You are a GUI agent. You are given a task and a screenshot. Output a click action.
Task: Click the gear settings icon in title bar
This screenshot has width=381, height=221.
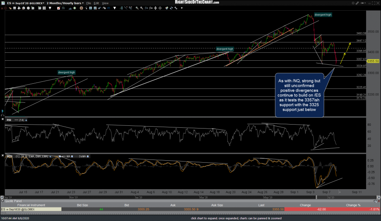tap(353, 3)
